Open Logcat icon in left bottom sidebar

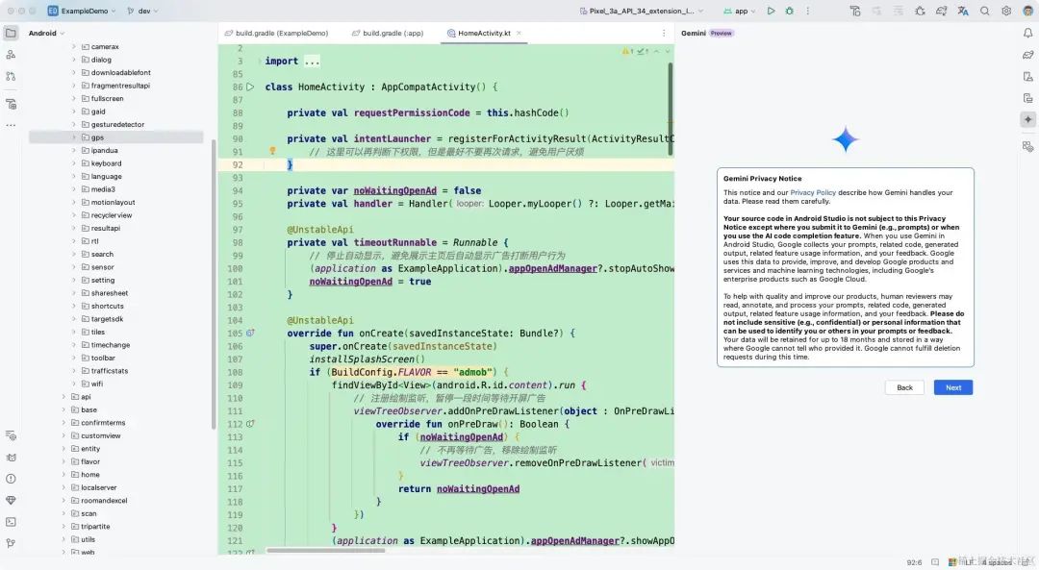(x=11, y=457)
